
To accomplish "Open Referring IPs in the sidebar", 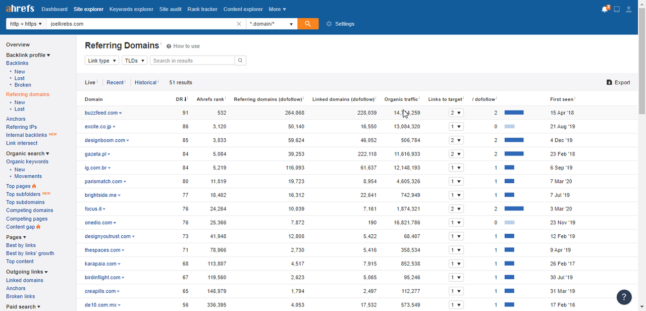I will (x=21, y=127).
